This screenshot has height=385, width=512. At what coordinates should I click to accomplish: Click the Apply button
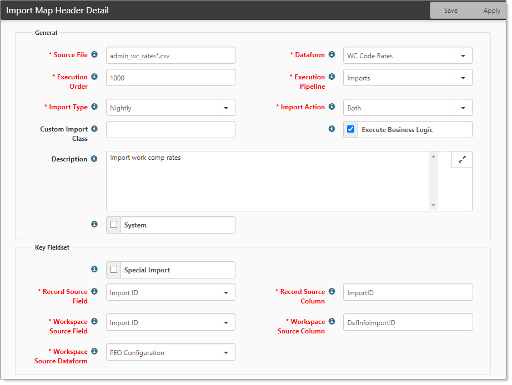[491, 11]
